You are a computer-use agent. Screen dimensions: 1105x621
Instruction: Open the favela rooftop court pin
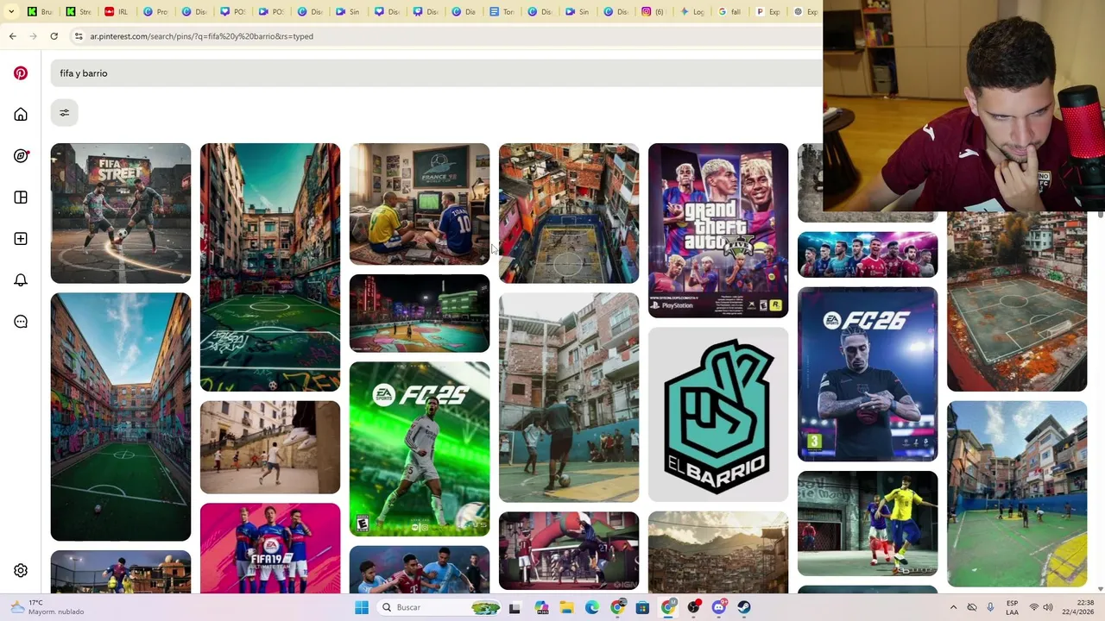tap(569, 213)
